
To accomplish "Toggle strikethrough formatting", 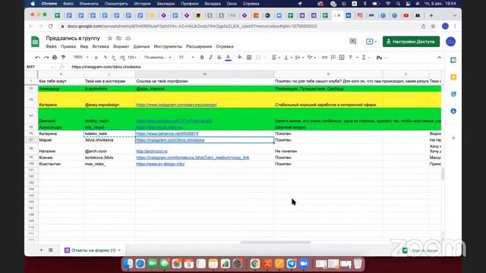I will tap(219, 58).
